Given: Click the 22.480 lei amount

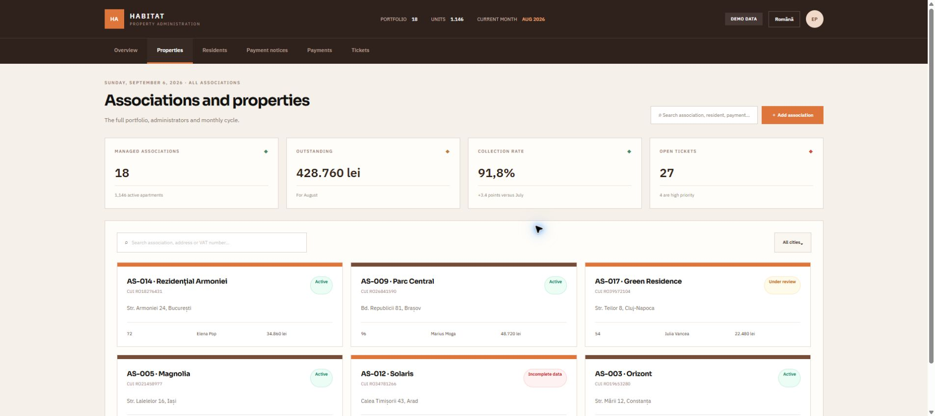Looking at the screenshot, I should coord(745,334).
